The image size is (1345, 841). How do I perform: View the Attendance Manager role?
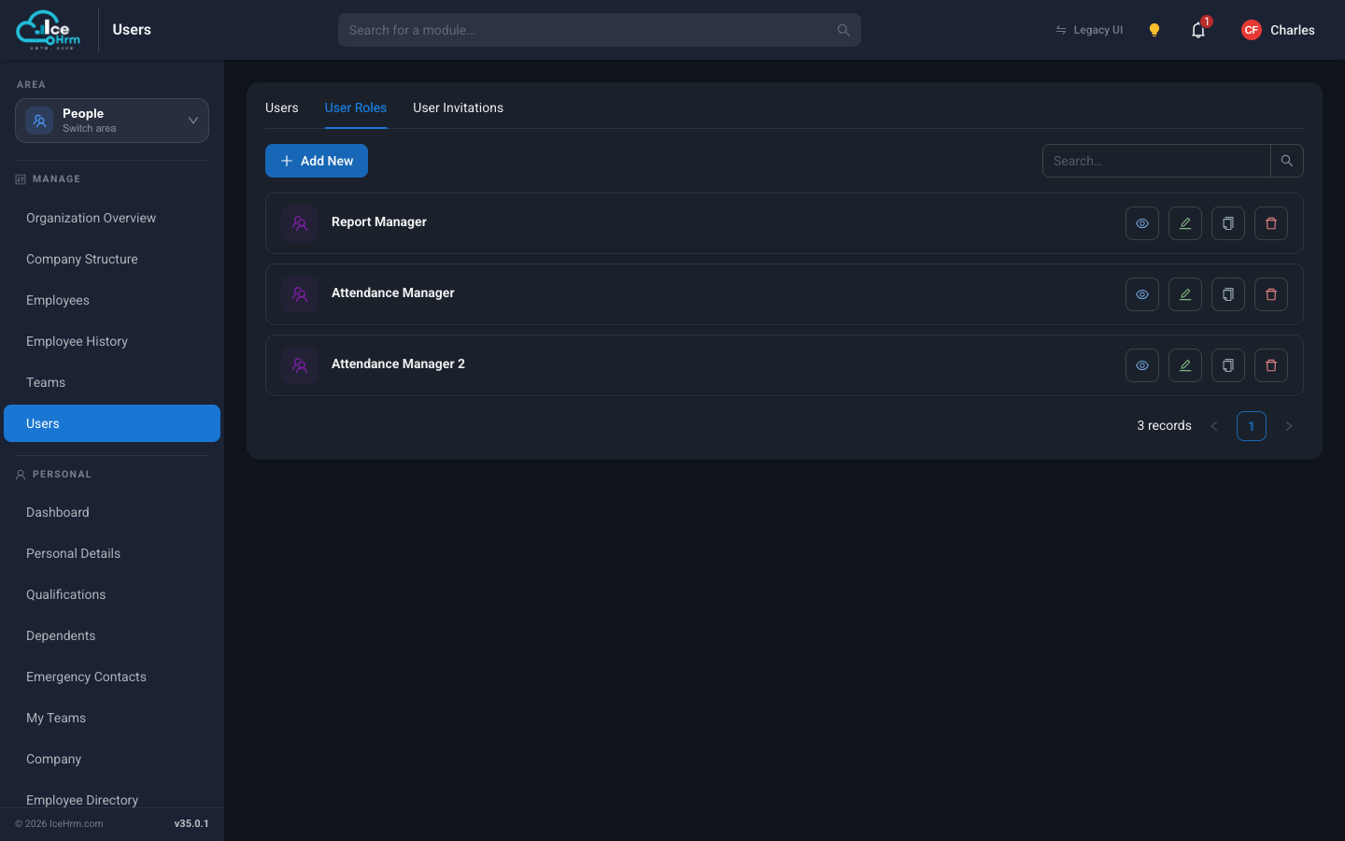click(1142, 294)
